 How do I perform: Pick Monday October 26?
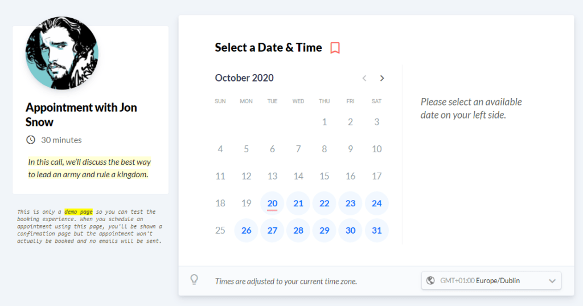[x=246, y=230]
